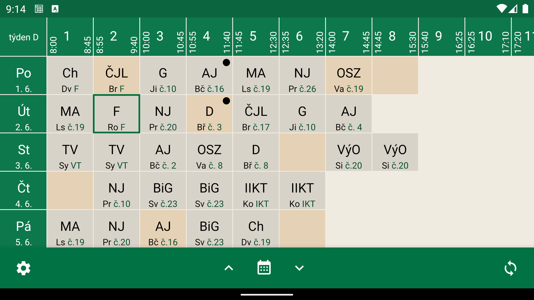Viewport: 534px width, 300px height.
Task: Tap the keyboard A icon in status bar
Action: pyautogui.click(x=55, y=9)
